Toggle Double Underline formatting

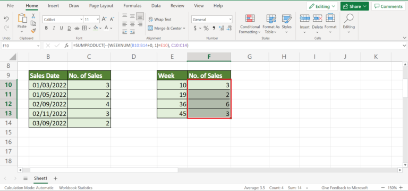[69, 28]
